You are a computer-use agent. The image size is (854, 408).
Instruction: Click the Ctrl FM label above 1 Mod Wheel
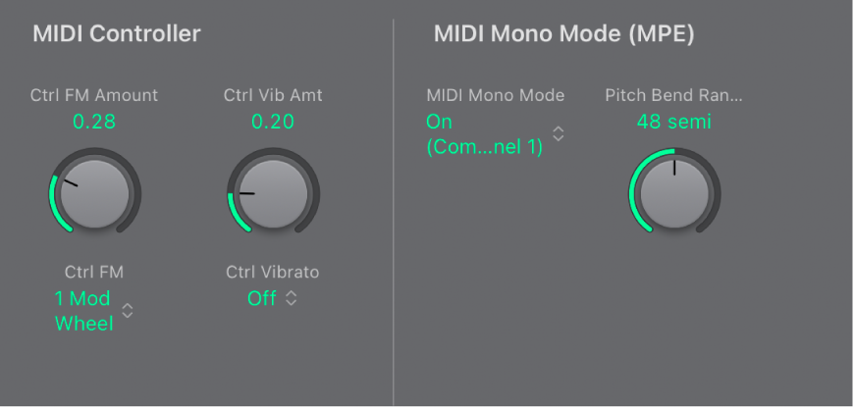tap(94, 272)
